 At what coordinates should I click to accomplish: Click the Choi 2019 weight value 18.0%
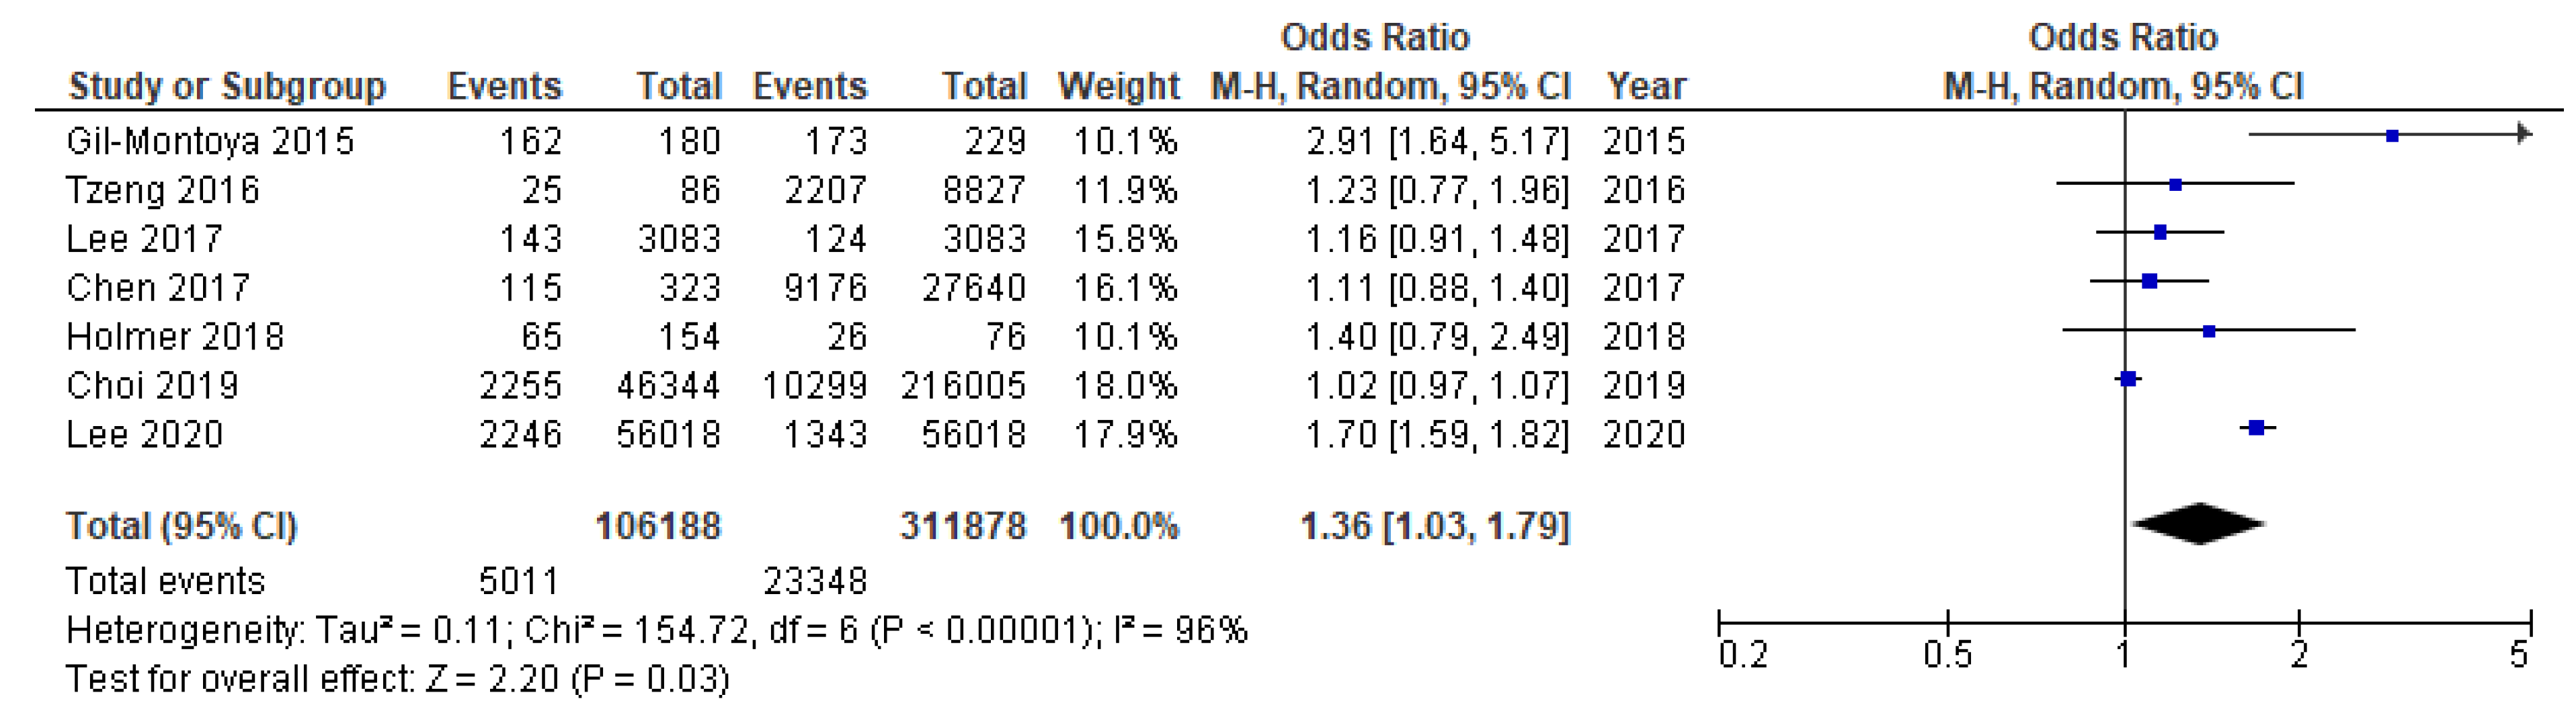coord(1126,386)
